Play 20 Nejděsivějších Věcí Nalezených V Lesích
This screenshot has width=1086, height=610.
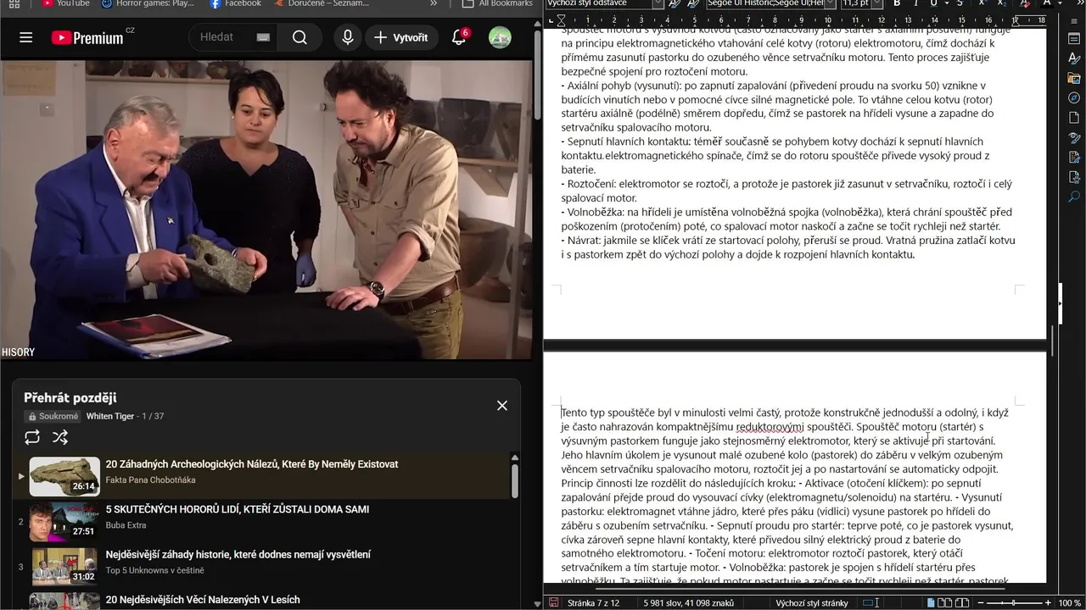[x=203, y=600]
